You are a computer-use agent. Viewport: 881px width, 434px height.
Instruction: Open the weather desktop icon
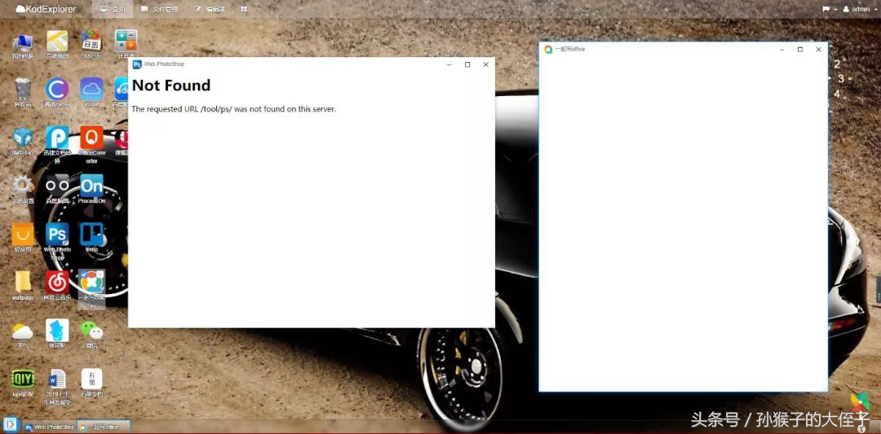[23, 331]
